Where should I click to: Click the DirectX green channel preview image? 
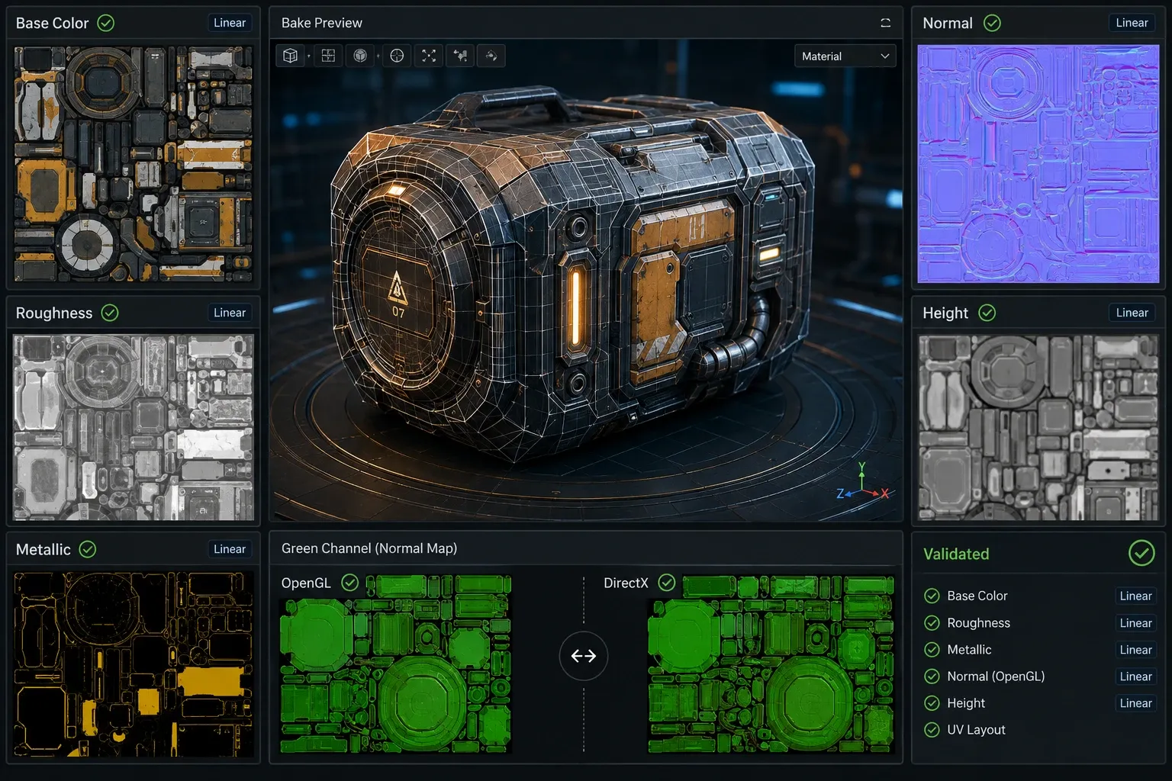tap(771, 664)
